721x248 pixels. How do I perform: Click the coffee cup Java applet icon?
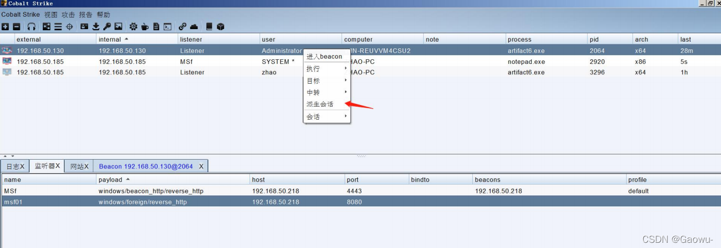[x=145, y=27]
